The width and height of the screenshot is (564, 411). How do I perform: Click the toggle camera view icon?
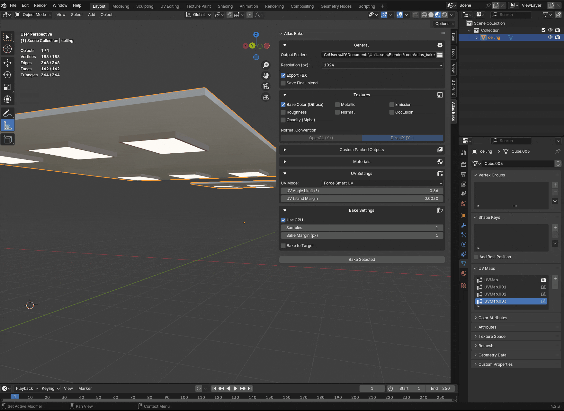coord(266,86)
